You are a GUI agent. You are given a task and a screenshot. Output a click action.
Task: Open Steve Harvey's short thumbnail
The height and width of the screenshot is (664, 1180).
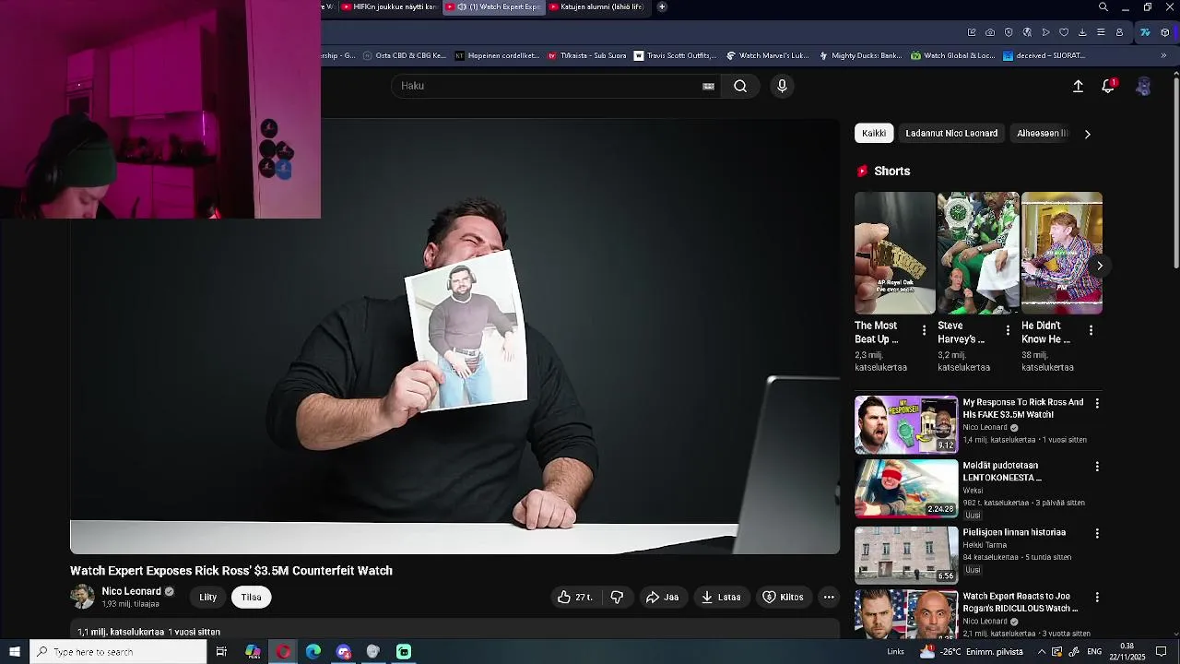click(x=978, y=254)
